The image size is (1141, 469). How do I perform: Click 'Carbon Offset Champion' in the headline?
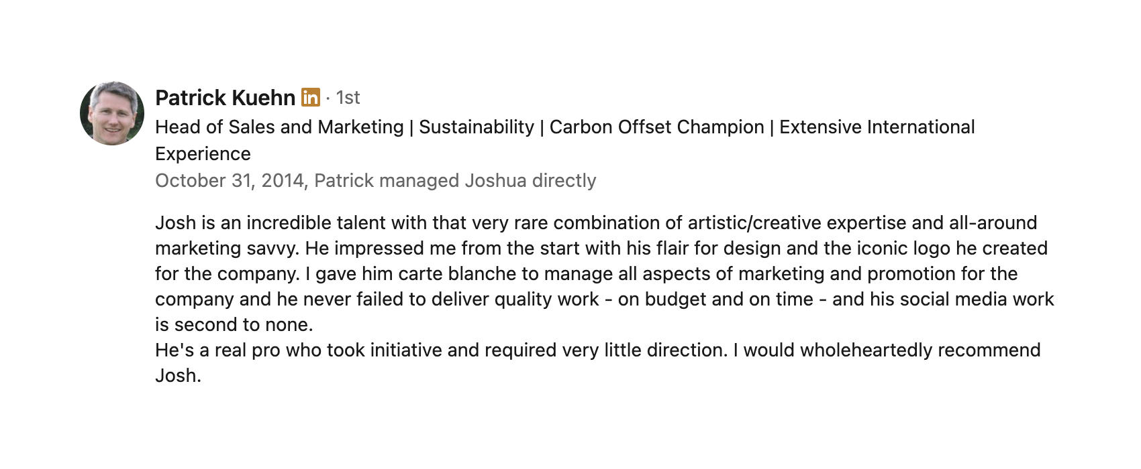(x=656, y=127)
